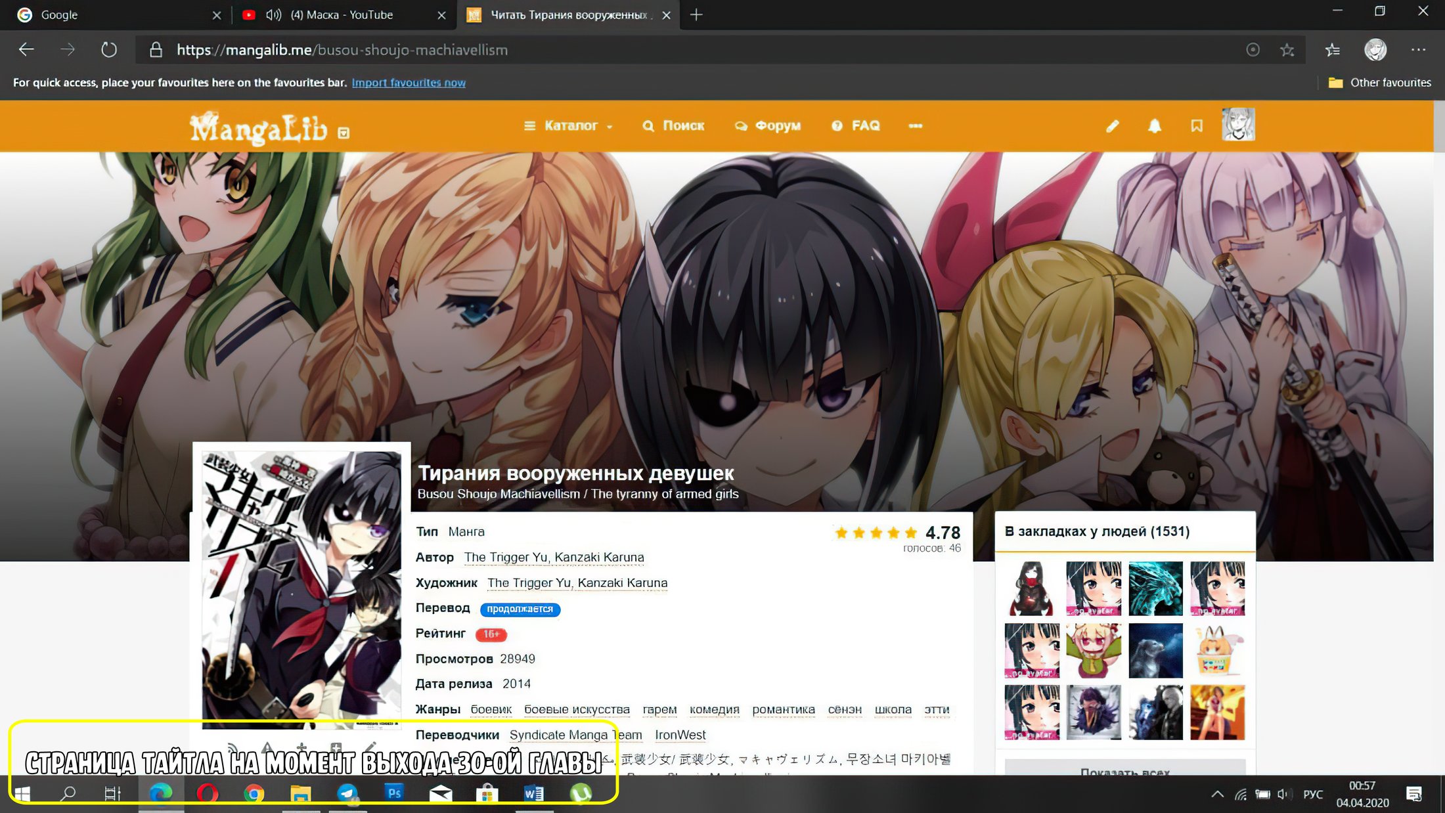Open Форум in the navbar
Viewport: 1445px width, 813px height.
(x=768, y=125)
